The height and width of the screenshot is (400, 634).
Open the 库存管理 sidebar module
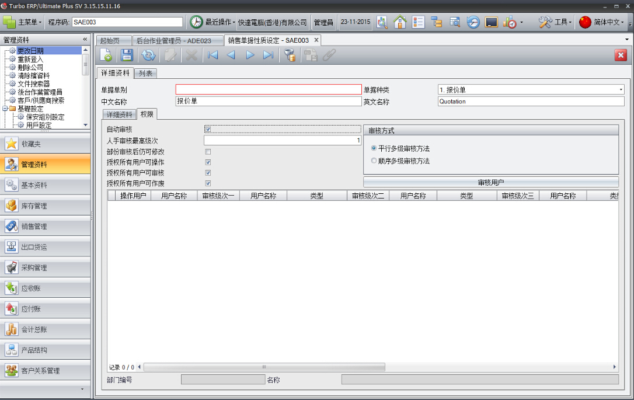pyautogui.click(x=46, y=206)
